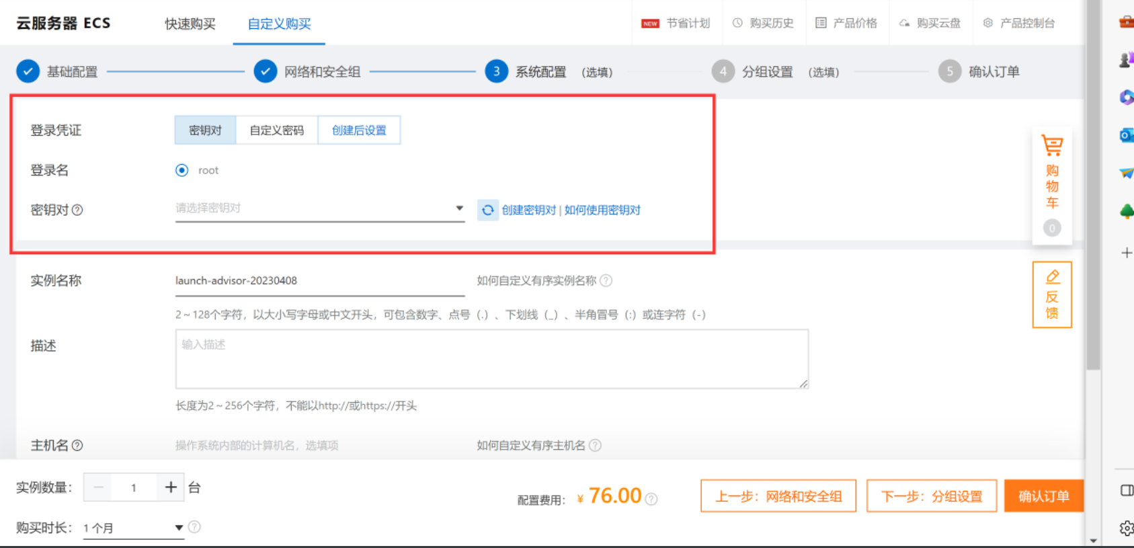Click the instance quantity number field
The image size is (1134, 548).
click(134, 487)
